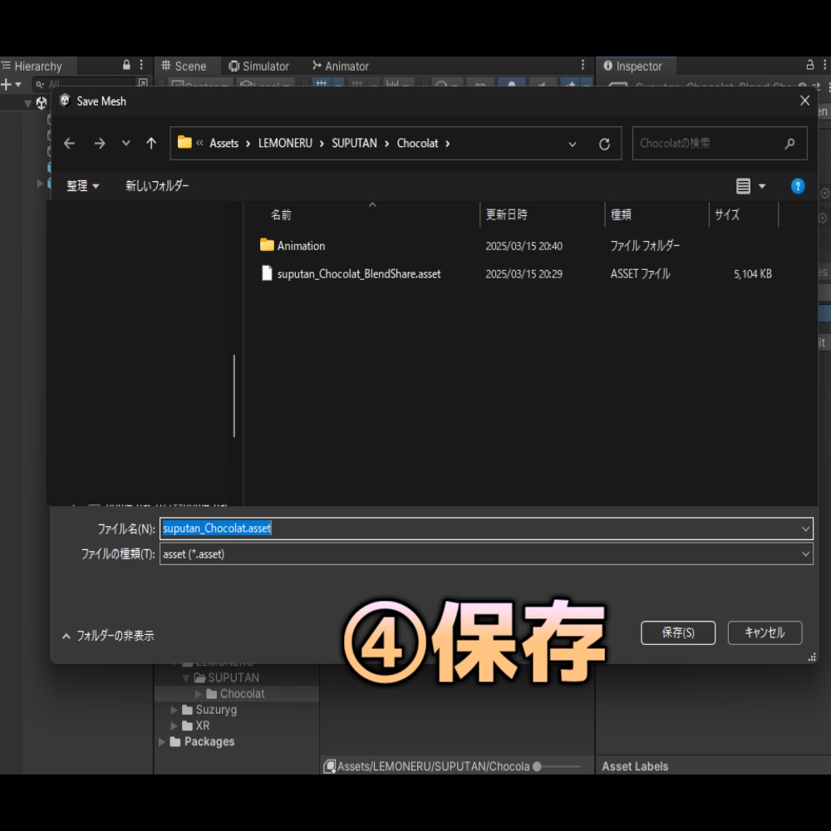Sort by 種類 column header
The height and width of the screenshot is (831, 831).
tap(621, 214)
